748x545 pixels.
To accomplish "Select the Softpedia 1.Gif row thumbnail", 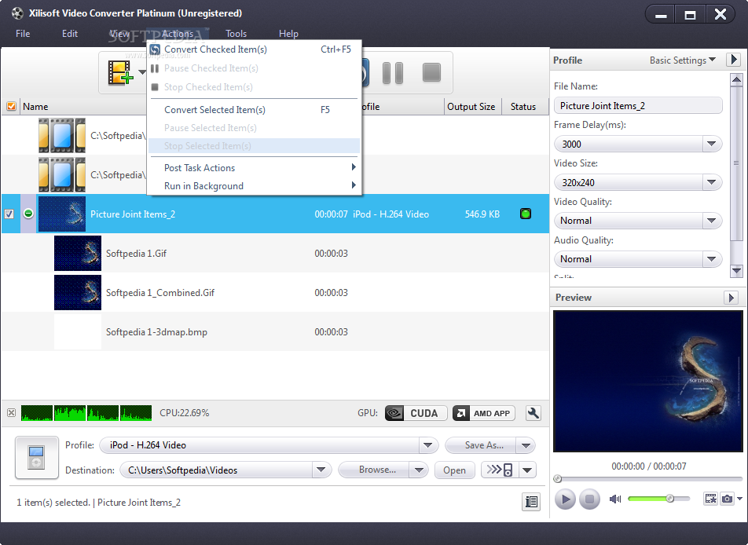I will click(x=78, y=253).
